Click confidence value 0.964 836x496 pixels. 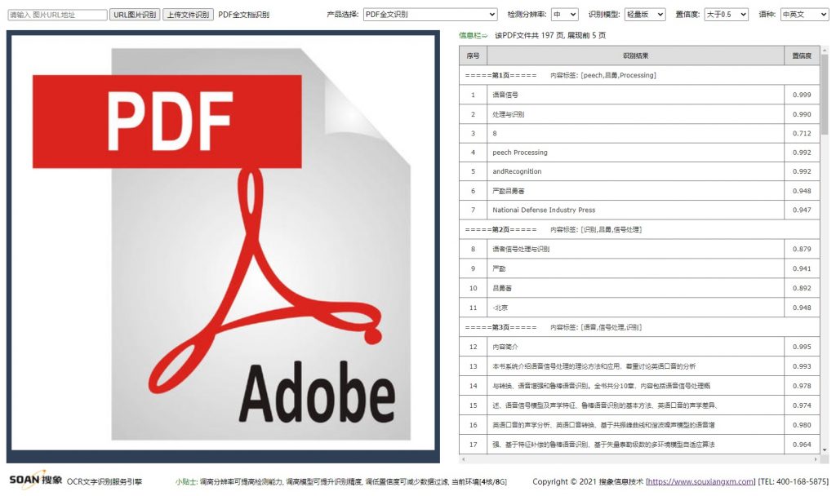point(802,445)
